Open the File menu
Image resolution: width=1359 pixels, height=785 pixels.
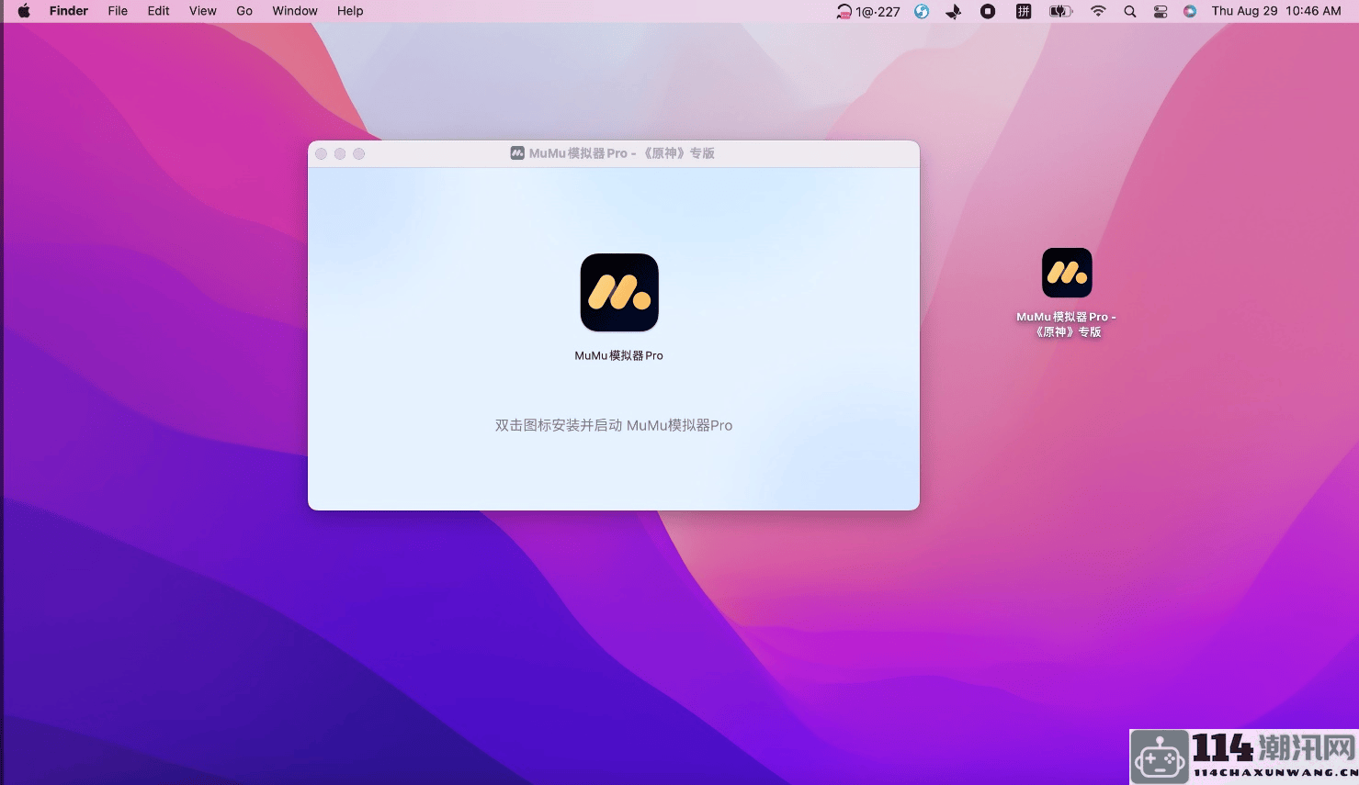(x=118, y=11)
